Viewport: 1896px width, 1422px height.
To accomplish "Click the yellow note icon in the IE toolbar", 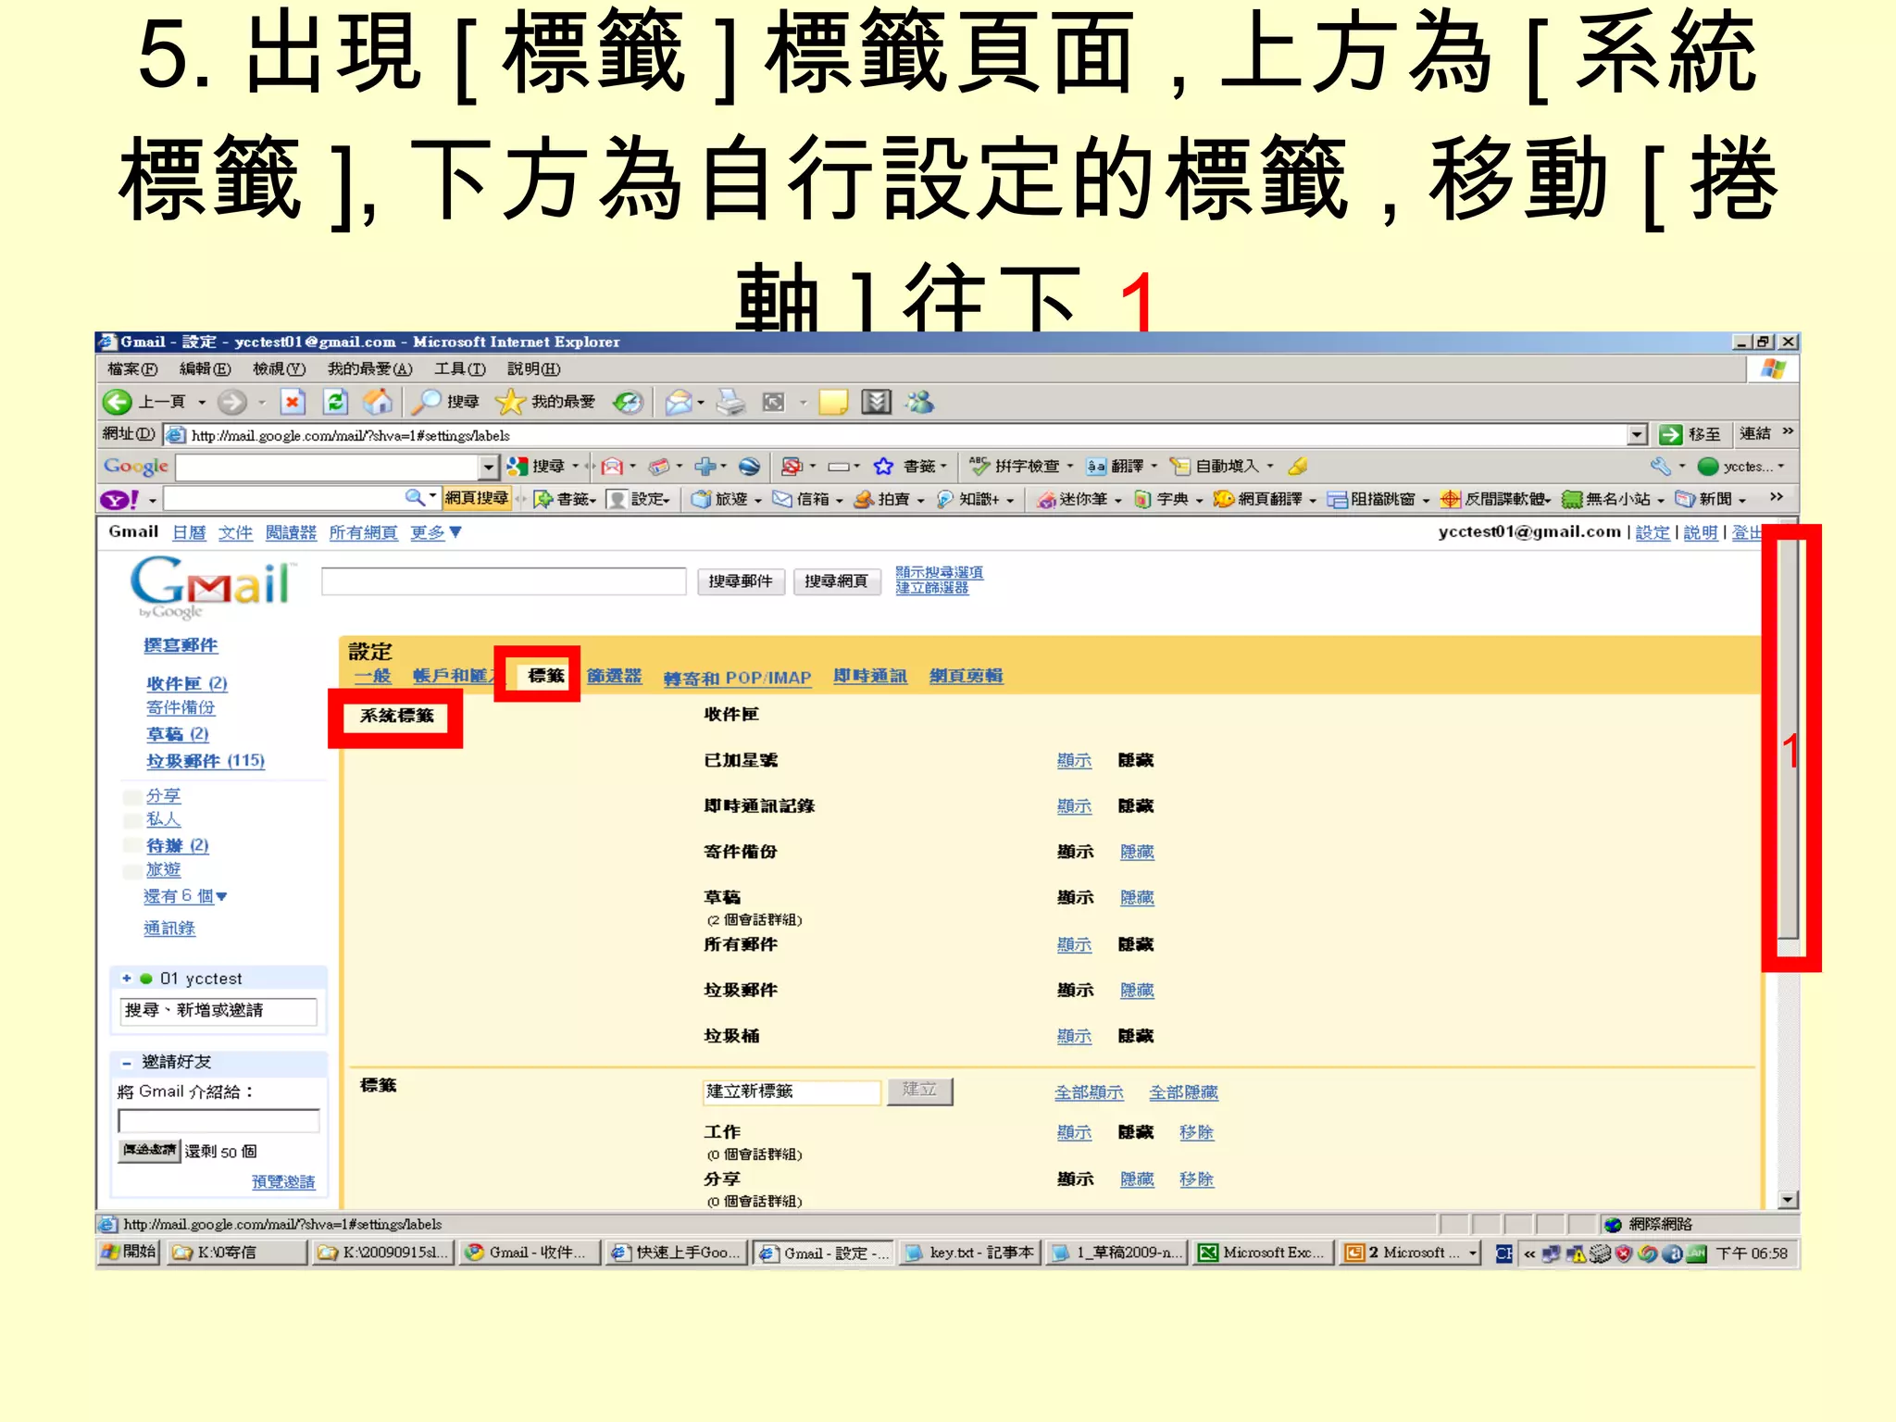I will [833, 402].
